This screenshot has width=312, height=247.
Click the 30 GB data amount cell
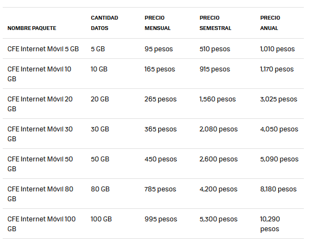coord(100,129)
